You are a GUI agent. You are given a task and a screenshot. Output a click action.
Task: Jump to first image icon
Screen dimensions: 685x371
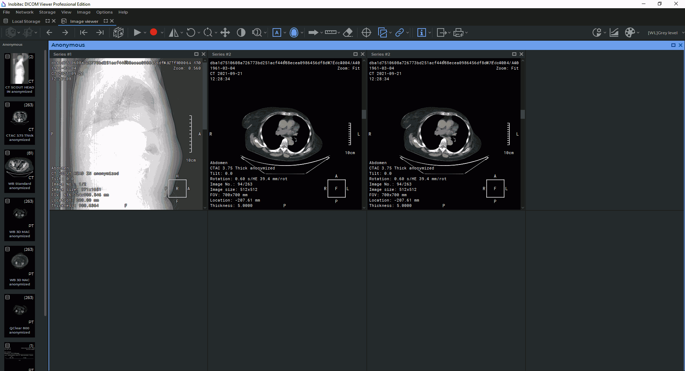click(x=83, y=33)
